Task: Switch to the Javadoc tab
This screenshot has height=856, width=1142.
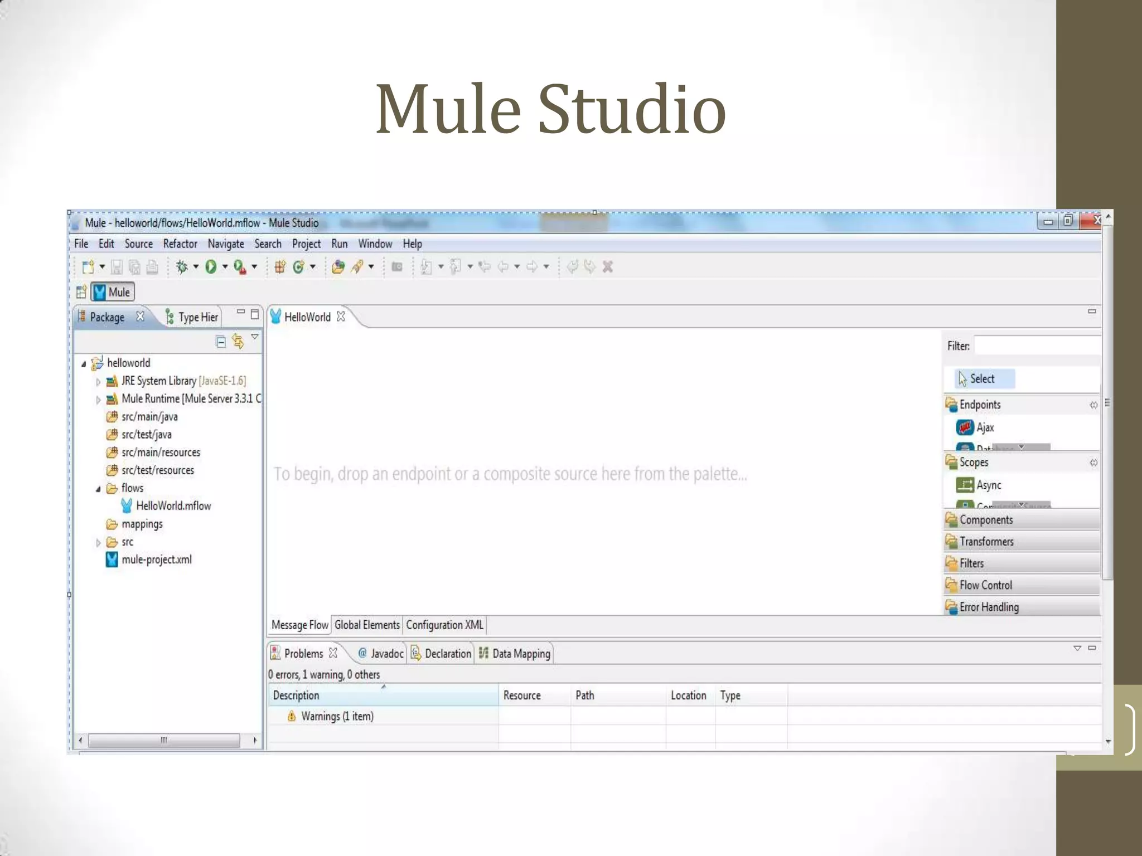Action: [381, 653]
